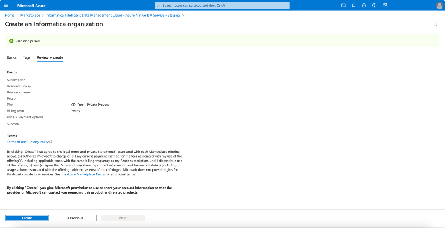Click the Subtotal label
Screen dimensions: 445x228
coord(13,124)
